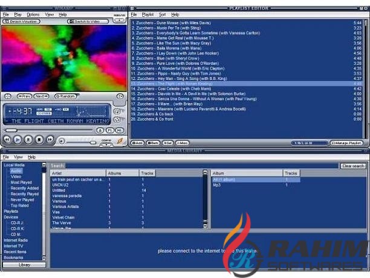Open the Sort menu in Playlist Editor

point(162,15)
